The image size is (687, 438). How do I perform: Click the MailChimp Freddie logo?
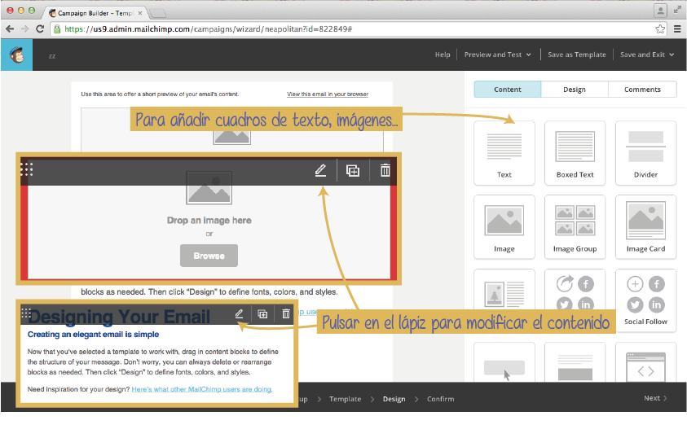(16, 55)
